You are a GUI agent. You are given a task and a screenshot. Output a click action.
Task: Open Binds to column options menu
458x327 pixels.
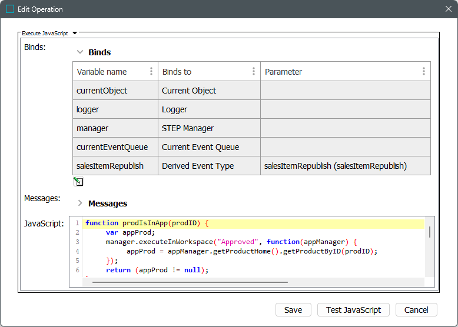254,72
